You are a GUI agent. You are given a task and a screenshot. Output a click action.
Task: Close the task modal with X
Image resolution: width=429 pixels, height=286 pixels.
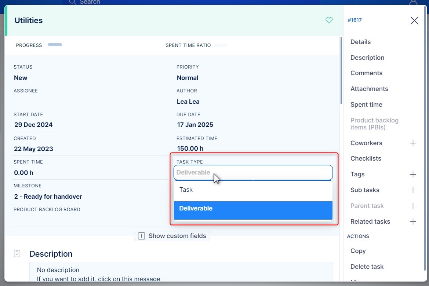coord(414,21)
